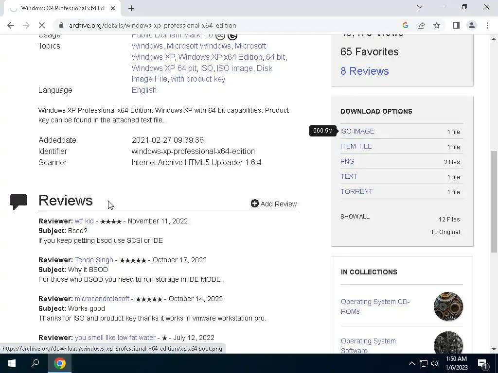Click the Google icon in address bar
The height and width of the screenshot is (373, 498).
coord(405,25)
